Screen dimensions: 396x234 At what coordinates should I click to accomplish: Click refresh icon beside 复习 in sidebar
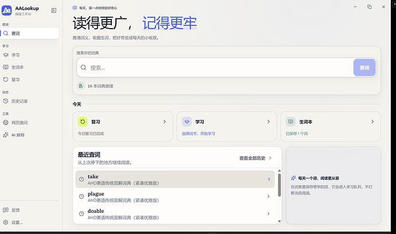point(6,80)
